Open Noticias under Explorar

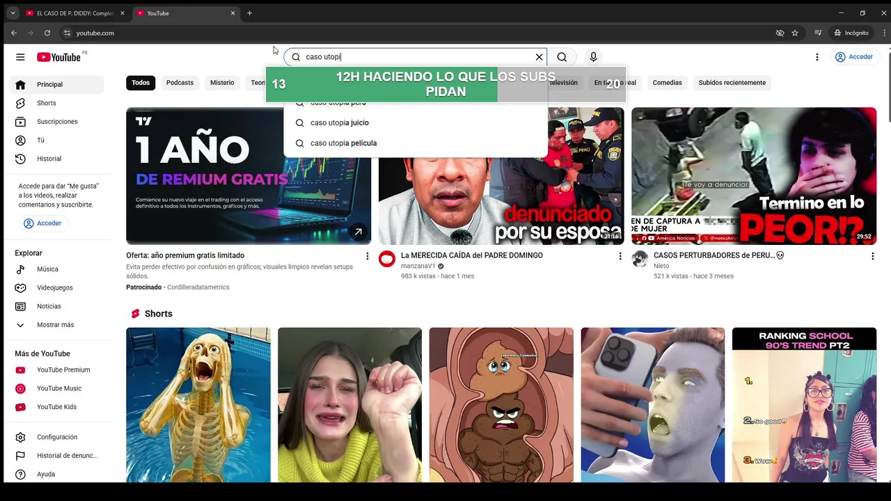click(58, 306)
